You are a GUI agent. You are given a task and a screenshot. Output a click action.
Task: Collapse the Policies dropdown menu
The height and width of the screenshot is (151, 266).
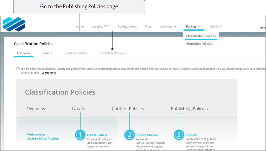tap(193, 27)
